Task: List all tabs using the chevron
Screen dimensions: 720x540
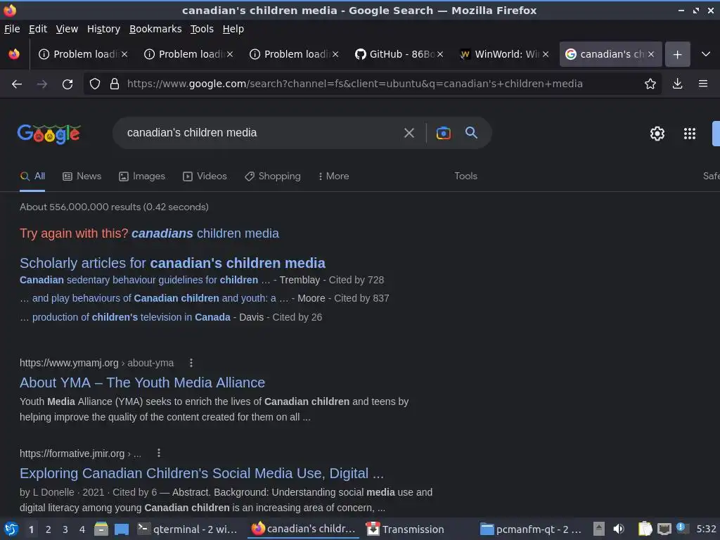Action: pos(706,54)
